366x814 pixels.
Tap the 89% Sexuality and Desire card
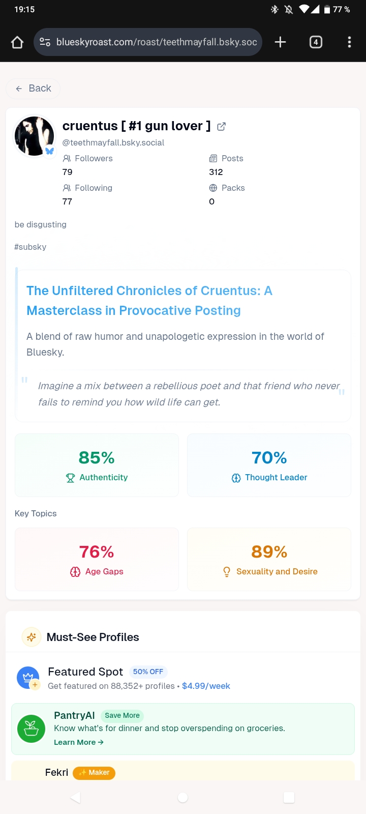pos(269,559)
